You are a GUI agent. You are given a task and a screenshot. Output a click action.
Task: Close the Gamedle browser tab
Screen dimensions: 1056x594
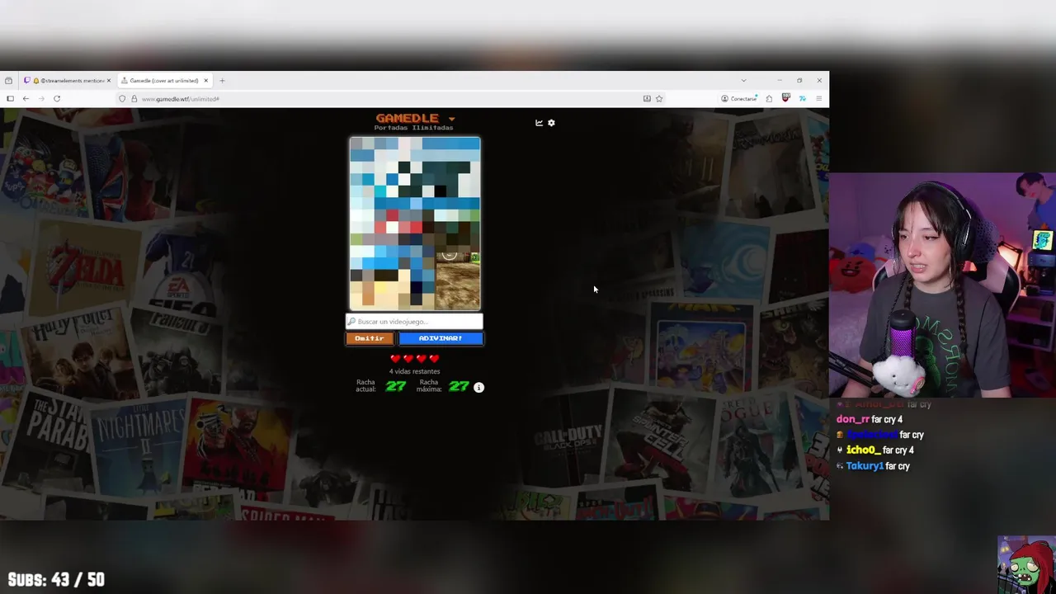coord(206,81)
